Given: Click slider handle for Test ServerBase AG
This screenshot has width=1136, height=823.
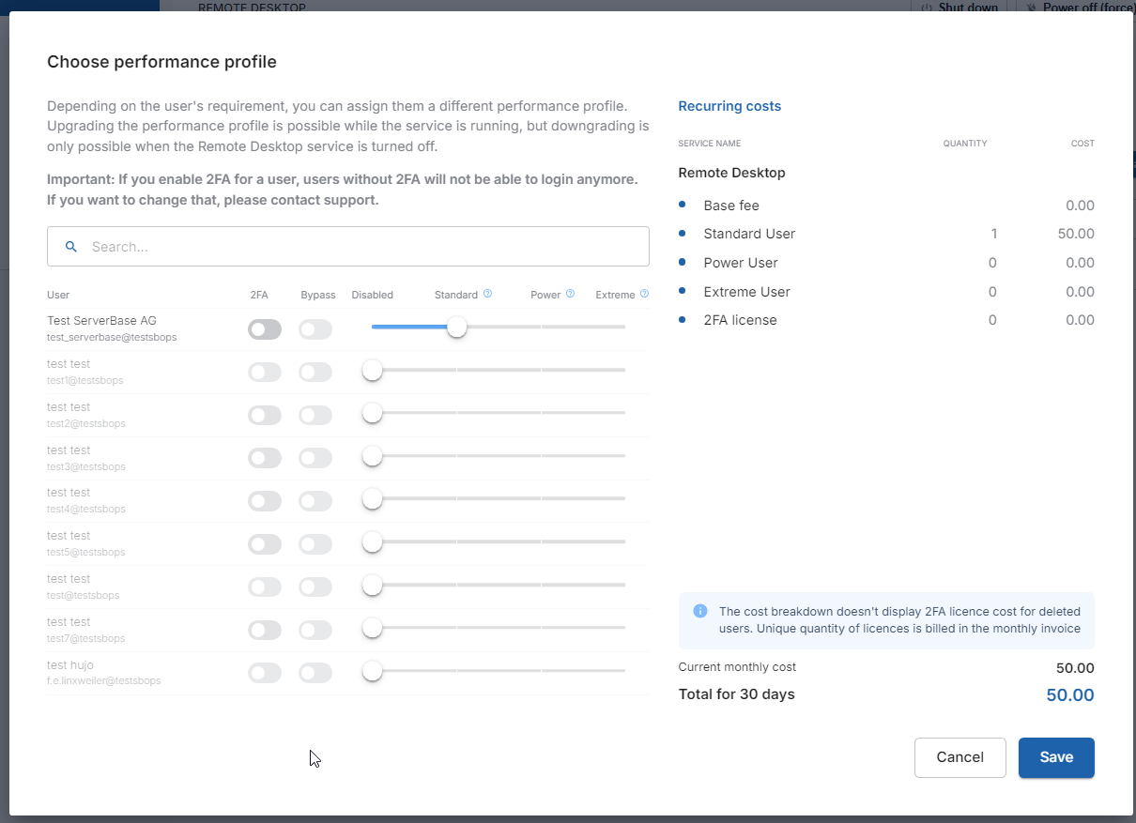Looking at the screenshot, I should [457, 327].
